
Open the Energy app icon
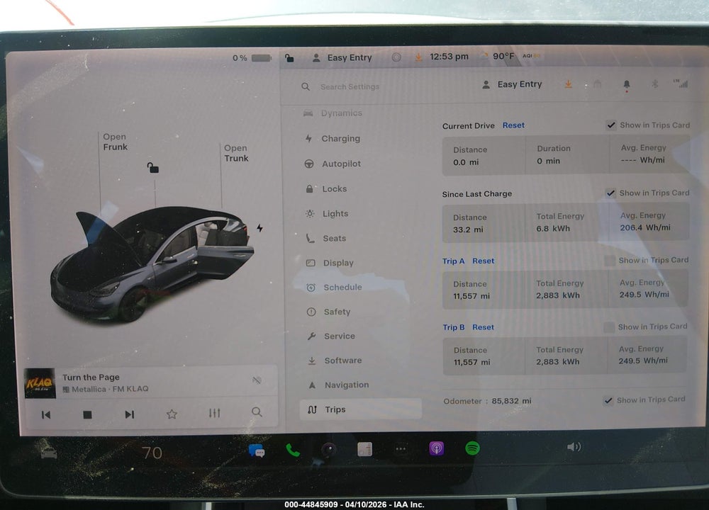pyautogui.click(x=364, y=449)
